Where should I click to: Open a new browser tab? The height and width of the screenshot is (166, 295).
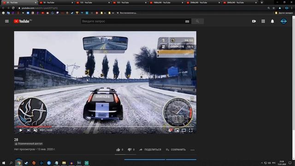pos(262,2)
